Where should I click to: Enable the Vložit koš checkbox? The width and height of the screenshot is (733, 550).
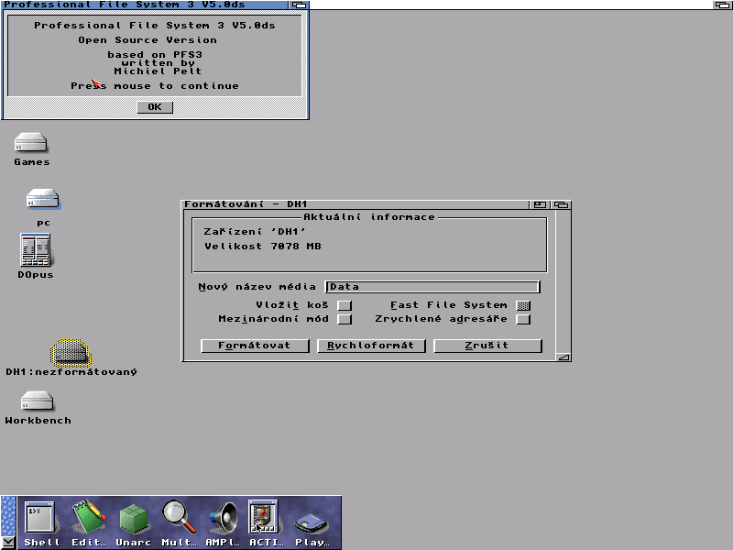click(345, 305)
